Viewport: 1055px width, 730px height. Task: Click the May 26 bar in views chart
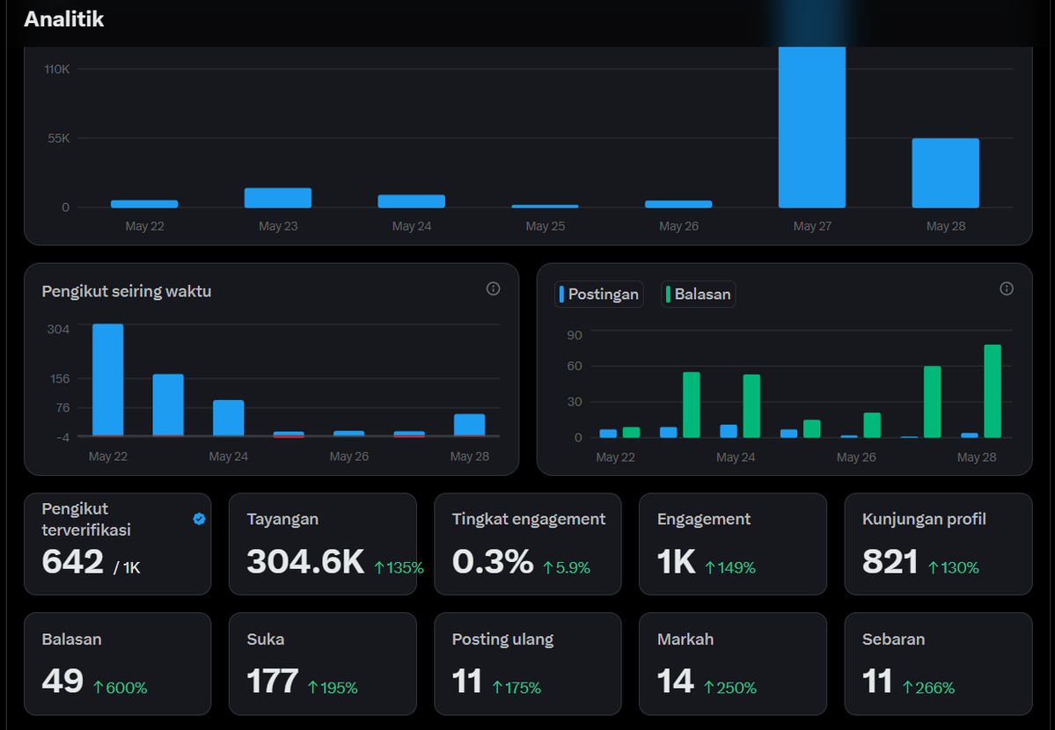click(x=678, y=204)
